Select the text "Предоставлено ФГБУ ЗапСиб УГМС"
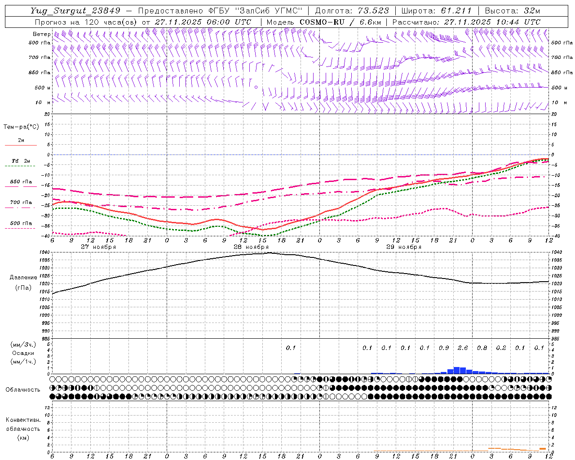The width and height of the screenshot is (575, 460). 220,11
